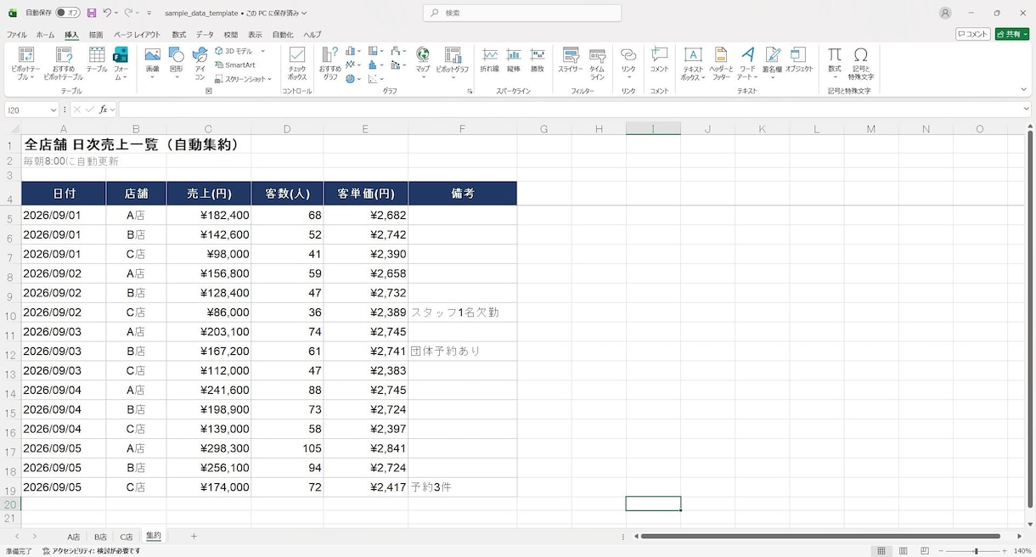The width and height of the screenshot is (1036, 557).
Task: Open Recommended Charts (おすすめグラフ)
Action: click(x=329, y=64)
